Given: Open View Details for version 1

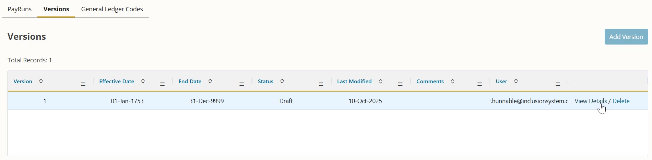Looking at the screenshot, I should pyautogui.click(x=591, y=101).
